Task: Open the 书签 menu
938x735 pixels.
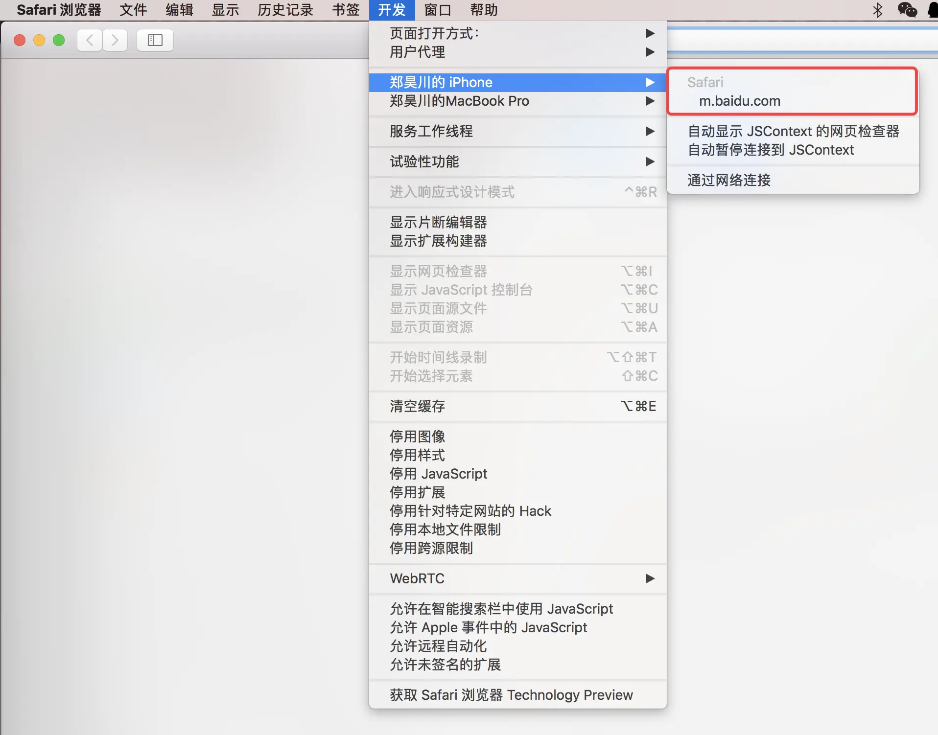Action: [x=346, y=10]
